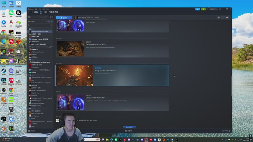Screen dimensions: 253x142
Task: Open OBS Studio icon on the desktop
Action: click(3, 91)
